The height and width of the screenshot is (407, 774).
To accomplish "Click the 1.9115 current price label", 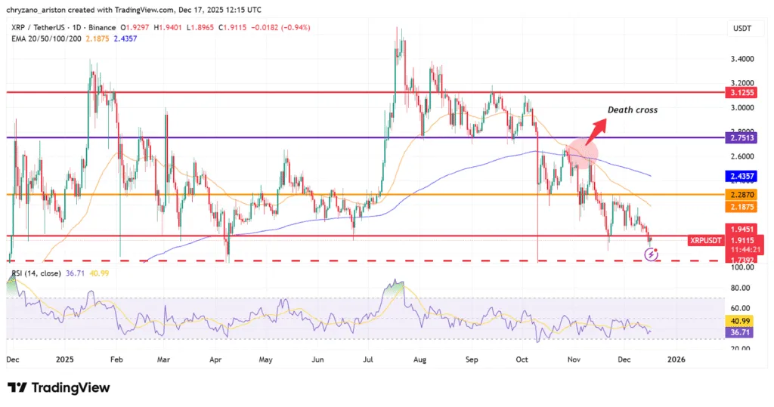I will point(741,241).
